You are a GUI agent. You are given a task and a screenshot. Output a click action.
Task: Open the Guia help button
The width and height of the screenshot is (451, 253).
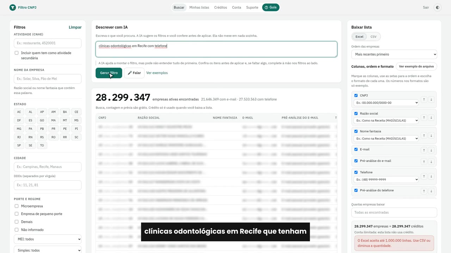coord(271,7)
